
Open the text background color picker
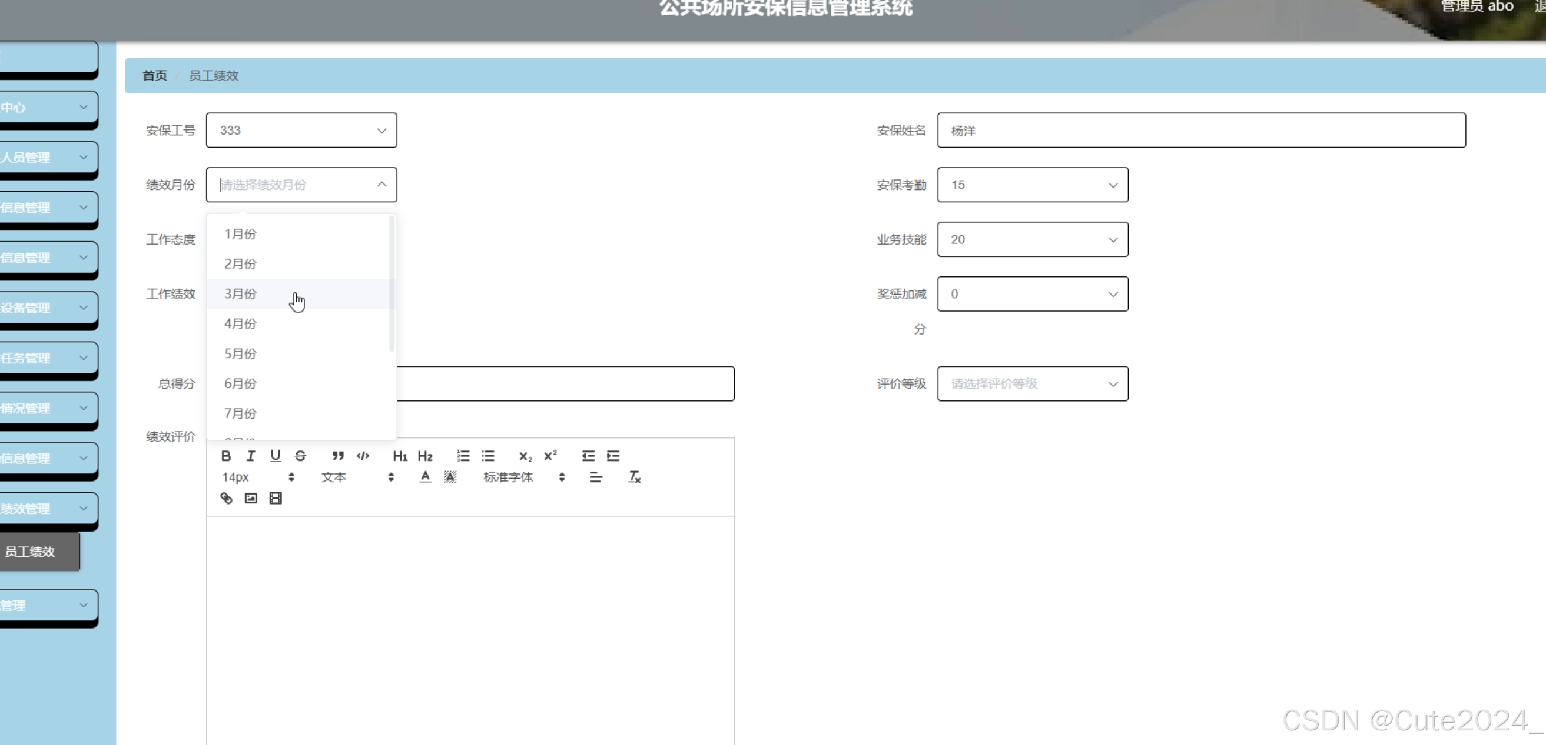450,477
